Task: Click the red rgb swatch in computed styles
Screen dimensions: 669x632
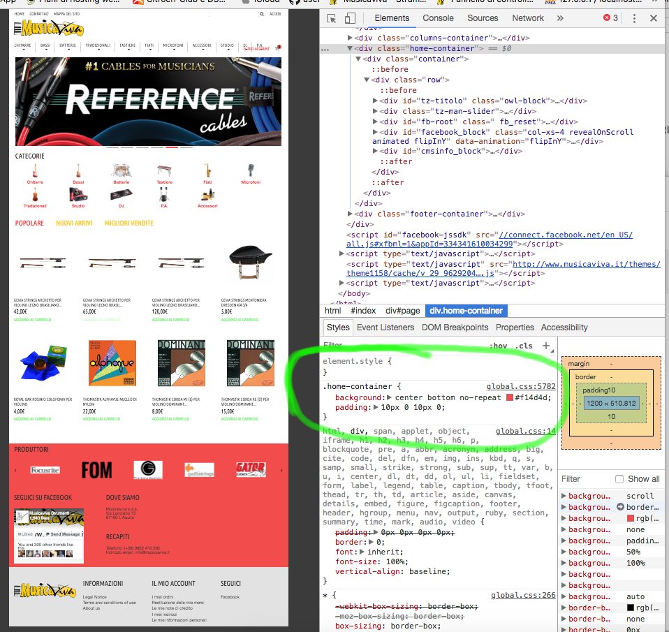Action: [630, 518]
